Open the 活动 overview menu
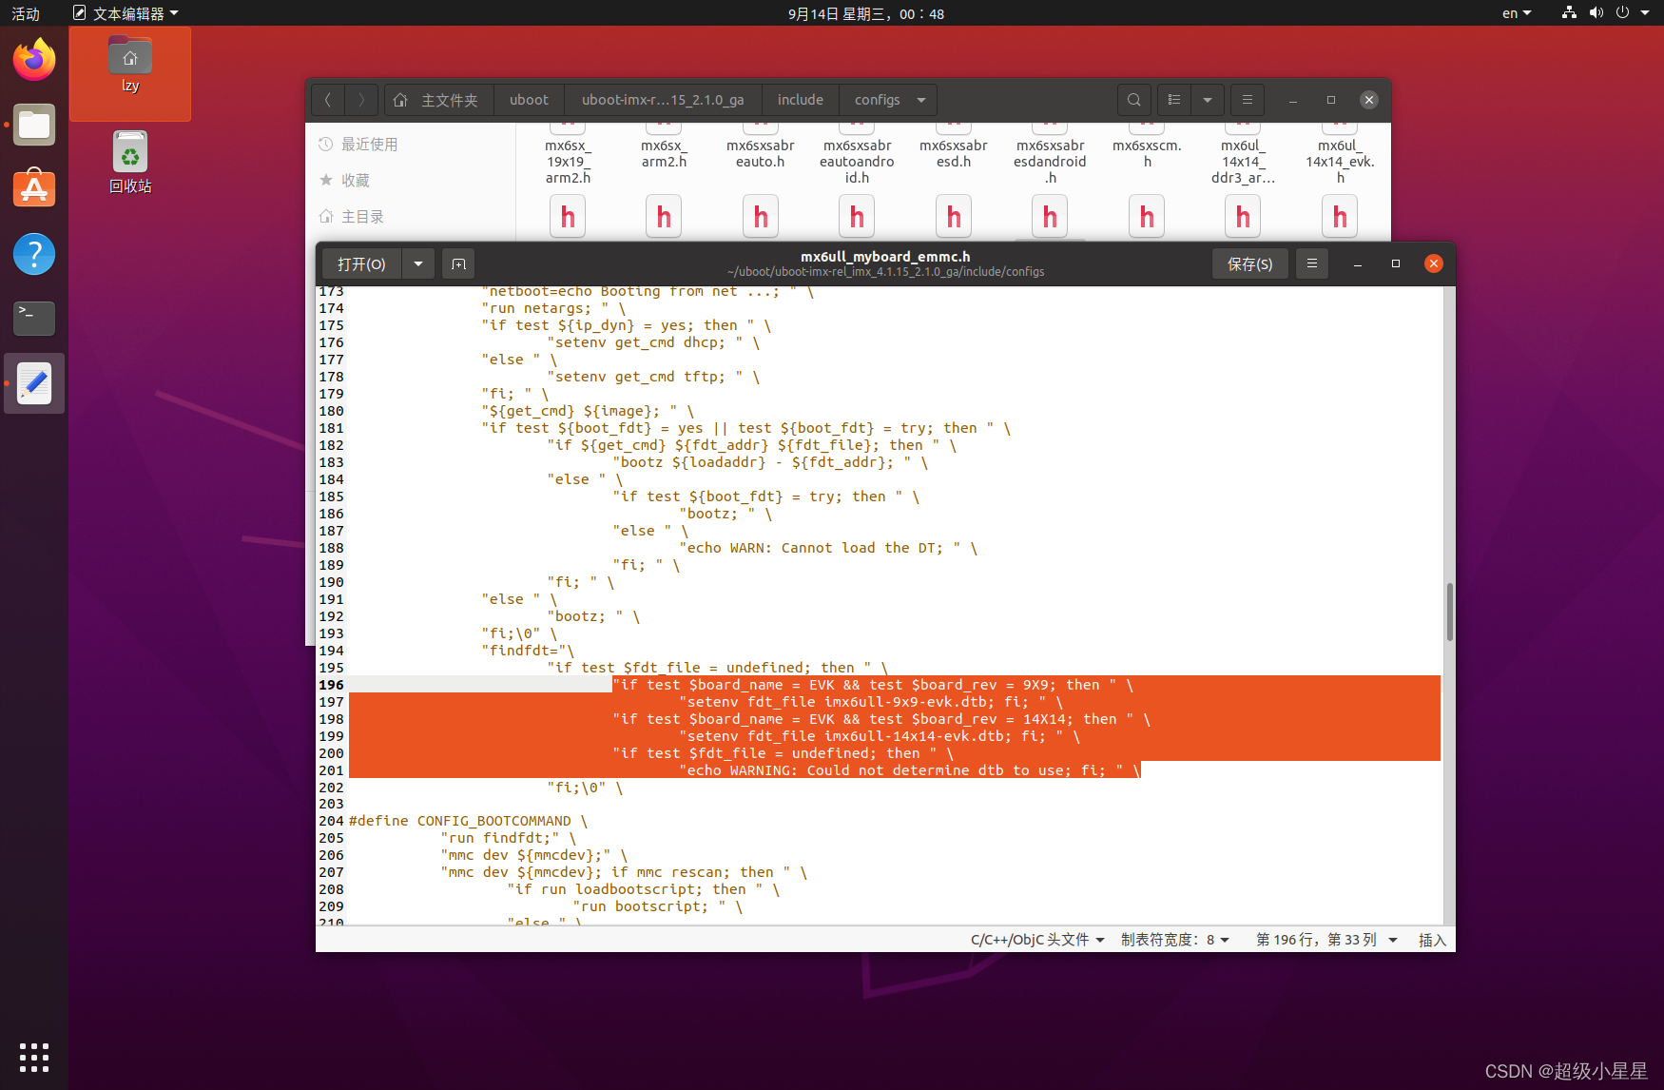This screenshot has width=1664, height=1090. pyautogui.click(x=26, y=13)
